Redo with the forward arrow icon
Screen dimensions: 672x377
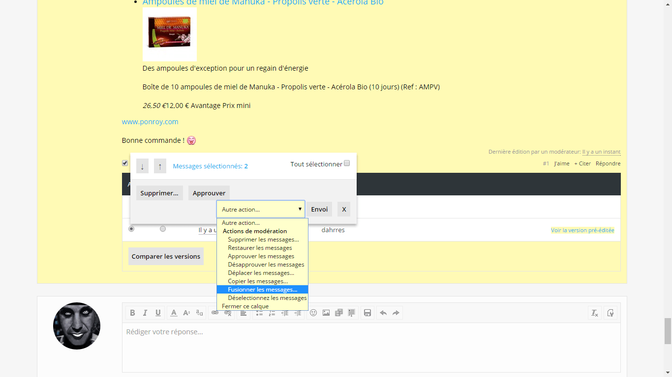[x=396, y=313]
